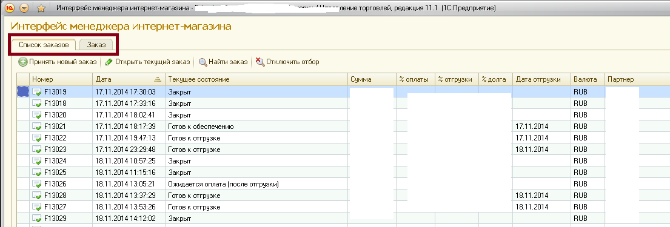Click the Валюта column header
Screen dimensions: 670x227
(x=588, y=79)
